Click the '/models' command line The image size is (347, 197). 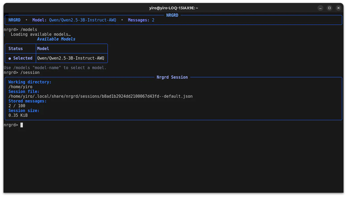(x=20, y=30)
